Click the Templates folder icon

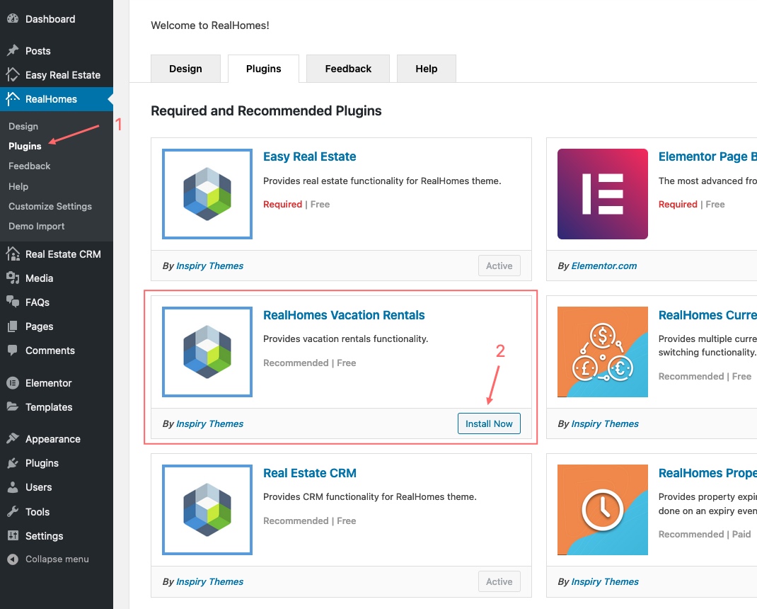pyautogui.click(x=13, y=407)
